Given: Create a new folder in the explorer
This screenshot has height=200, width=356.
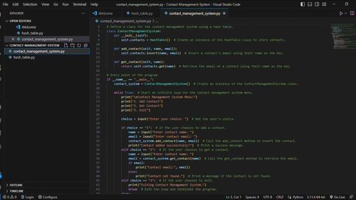Looking at the screenshot, I should (72, 46).
